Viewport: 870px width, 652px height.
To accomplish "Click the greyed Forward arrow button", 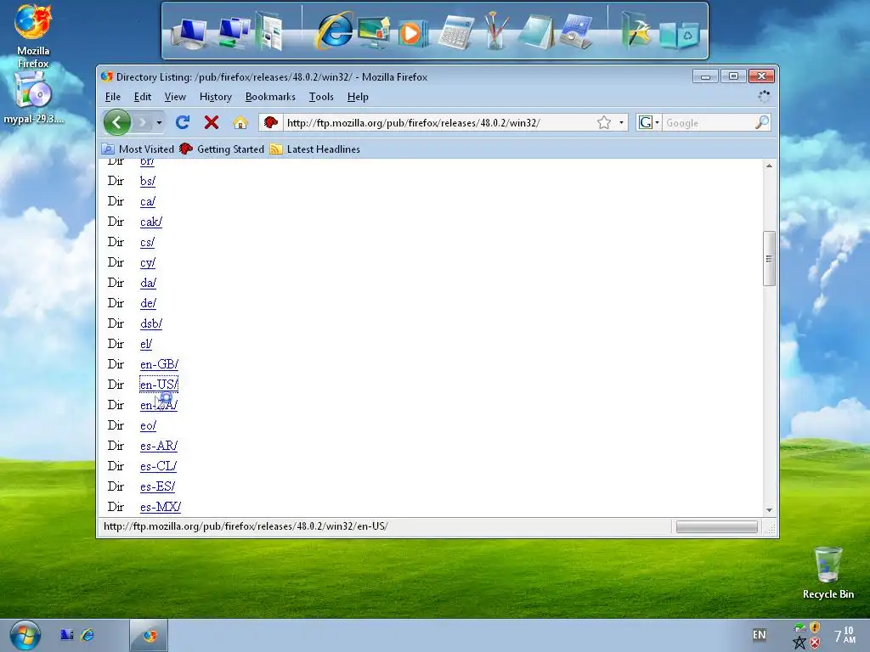I will point(143,122).
